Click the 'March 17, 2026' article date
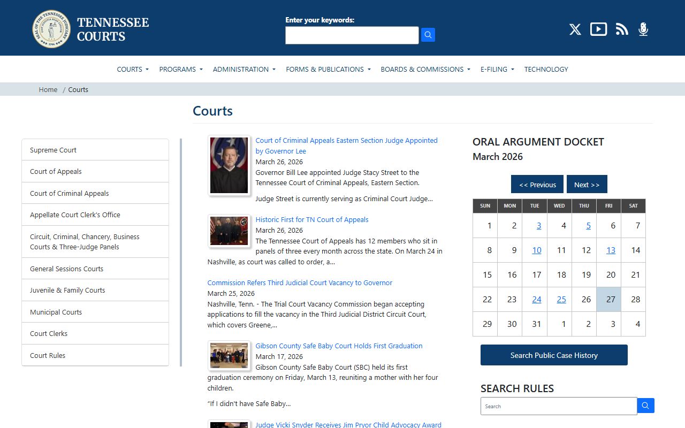This screenshot has height=428, width=685. coord(279,356)
